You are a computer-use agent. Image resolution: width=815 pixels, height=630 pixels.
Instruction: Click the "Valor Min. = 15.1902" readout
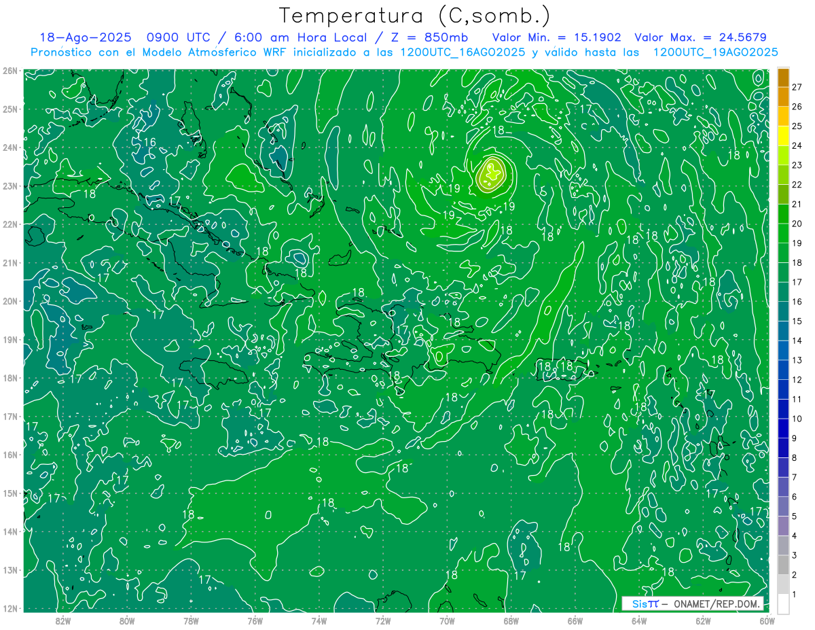click(x=557, y=37)
